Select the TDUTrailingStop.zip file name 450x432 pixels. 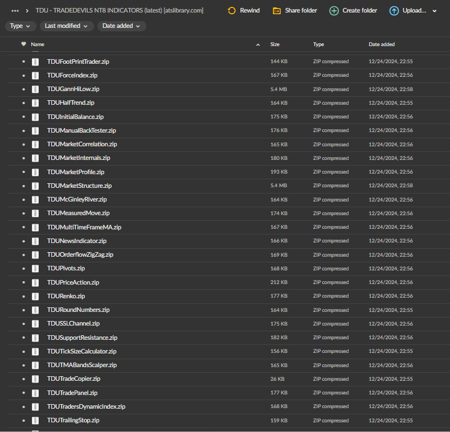coord(73,420)
